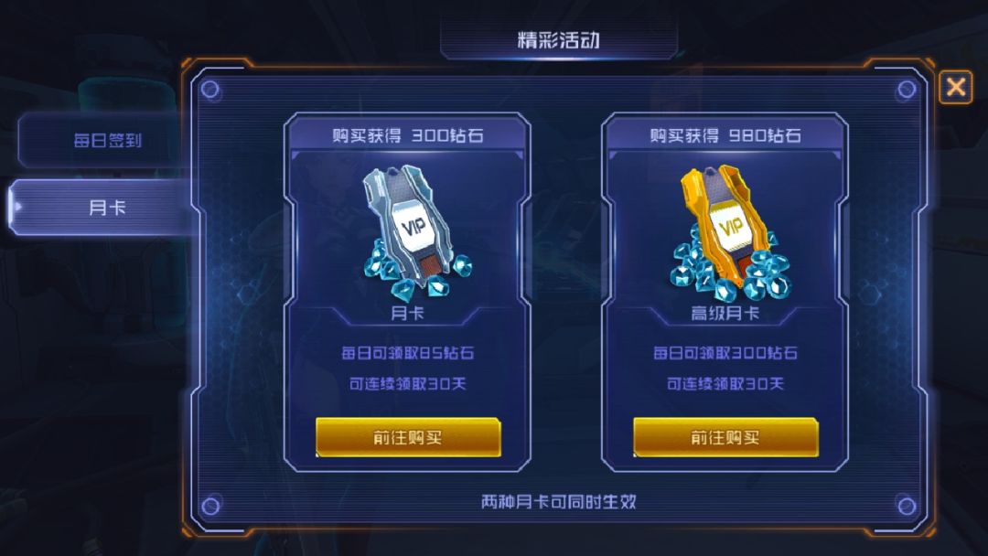Viewport: 988px width, 556px height.
Task: Click the 两种月卡可同时生效 notice text
Action: [558, 502]
